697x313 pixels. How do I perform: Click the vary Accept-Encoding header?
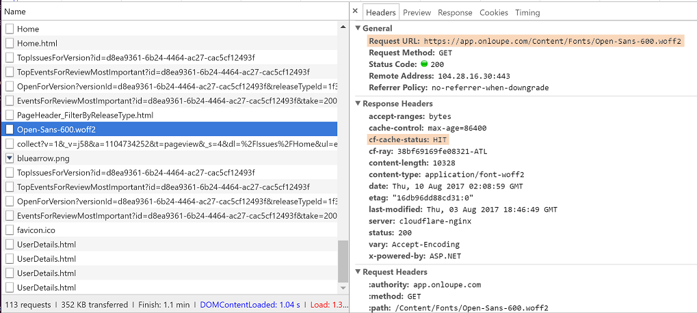(x=414, y=244)
